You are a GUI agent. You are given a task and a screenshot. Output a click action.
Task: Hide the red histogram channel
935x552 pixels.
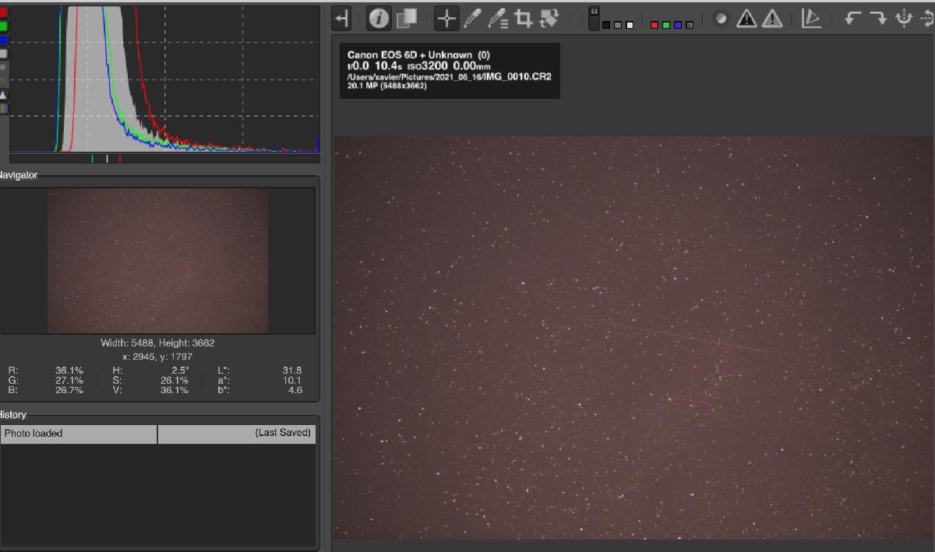coord(4,12)
